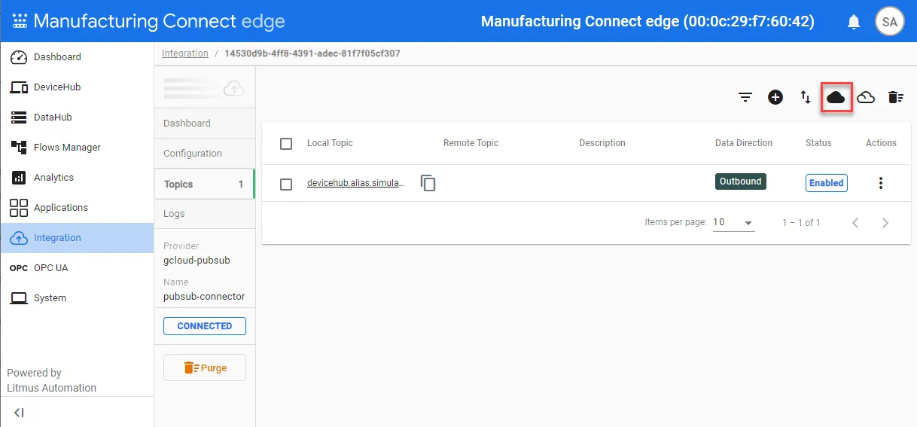Screen dimensions: 917x427
Task: Click the connector ID breadcrumb text
Action: coord(312,53)
